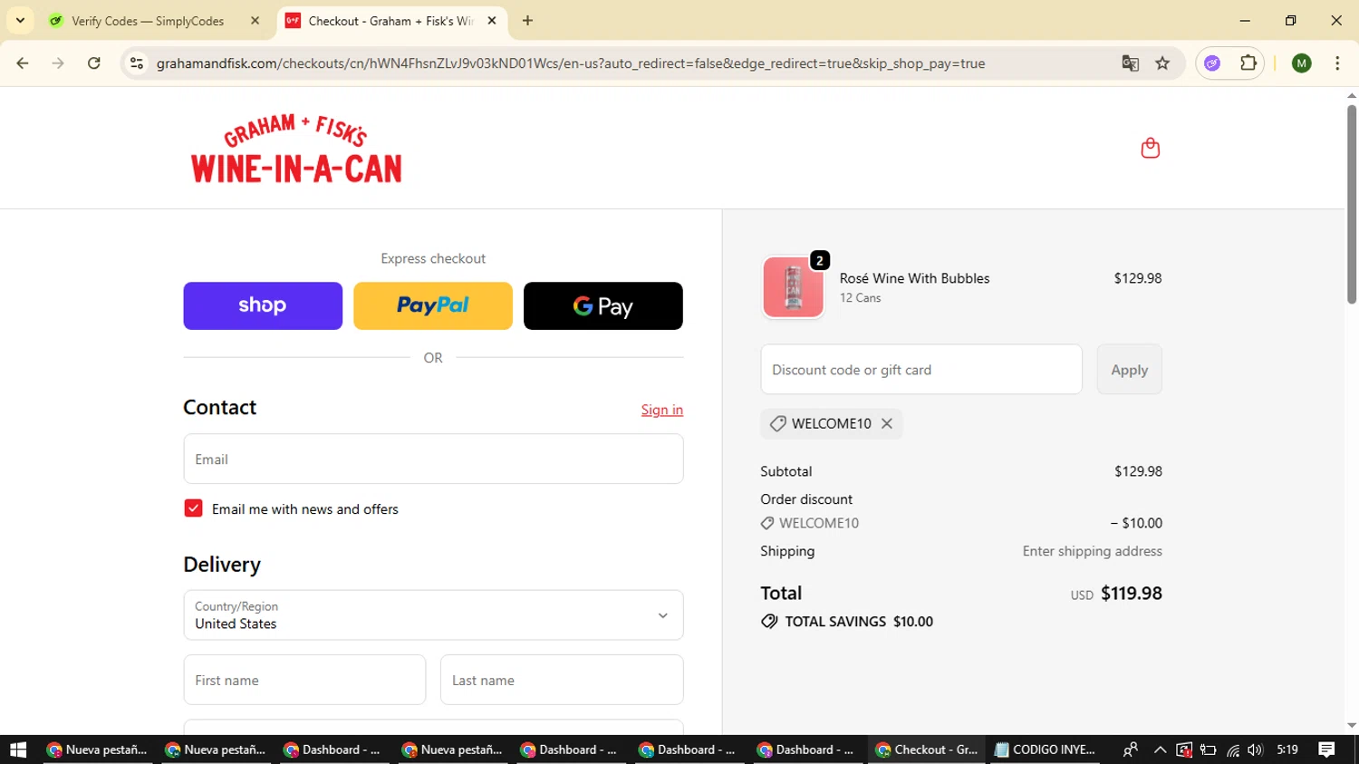This screenshot has width=1359, height=764.
Task: Click the Express checkout label
Action: (x=433, y=258)
